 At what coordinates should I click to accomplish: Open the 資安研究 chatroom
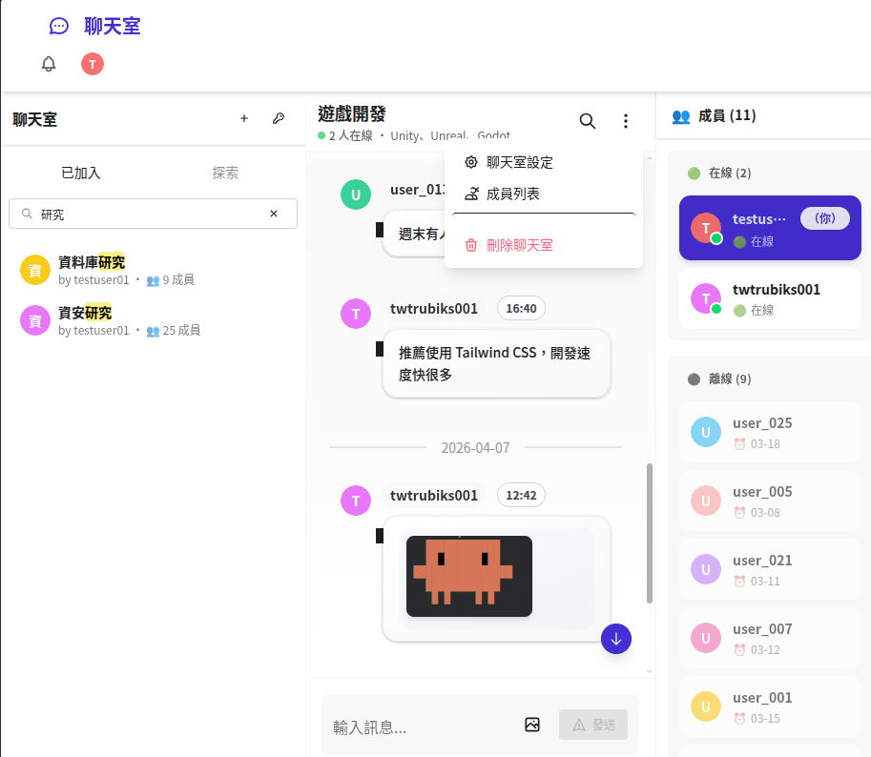[x=85, y=320]
